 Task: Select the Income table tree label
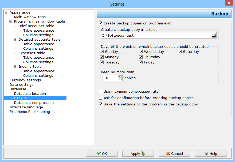coord(30,67)
